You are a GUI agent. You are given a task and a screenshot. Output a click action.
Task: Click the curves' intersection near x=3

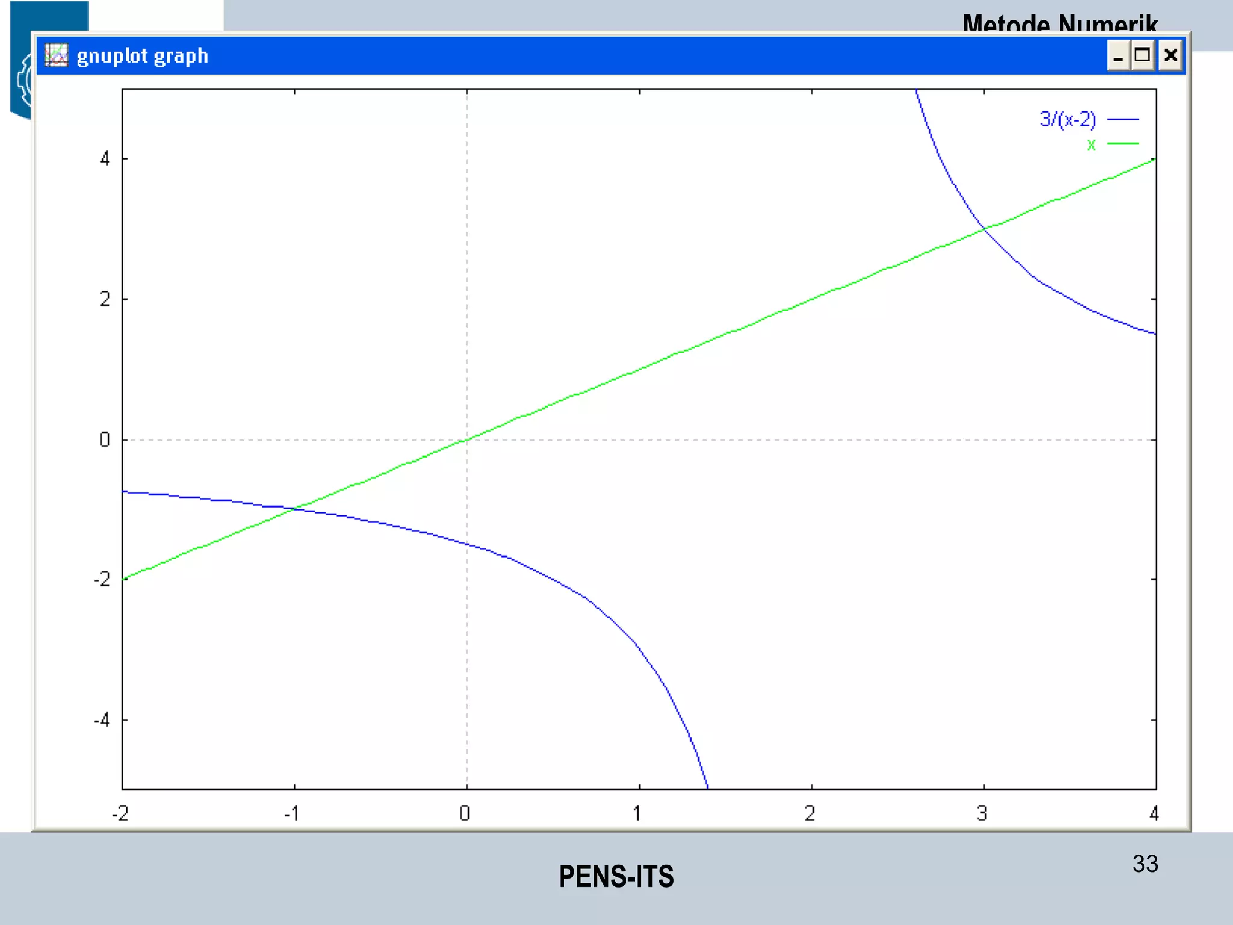983,228
